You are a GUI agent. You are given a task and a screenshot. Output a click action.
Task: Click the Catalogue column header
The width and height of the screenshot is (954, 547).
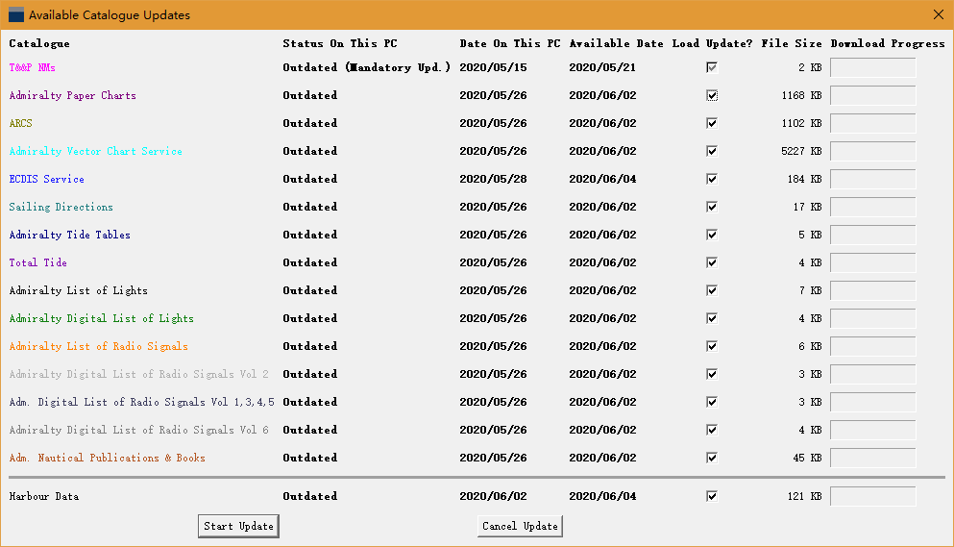39,43
